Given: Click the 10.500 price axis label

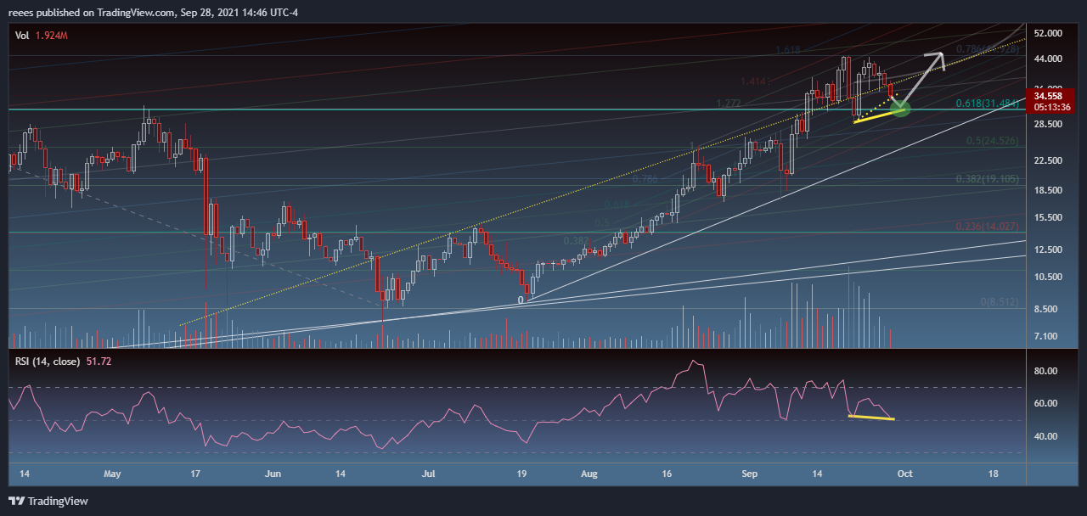Looking at the screenshot, I should 1050,277.
